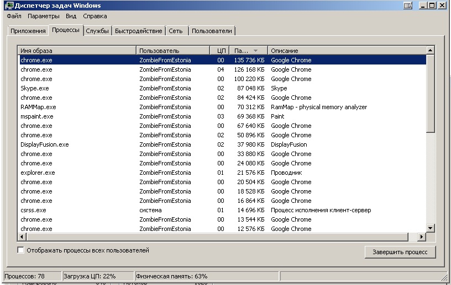Sort by ЦП column header

point(220,51)
